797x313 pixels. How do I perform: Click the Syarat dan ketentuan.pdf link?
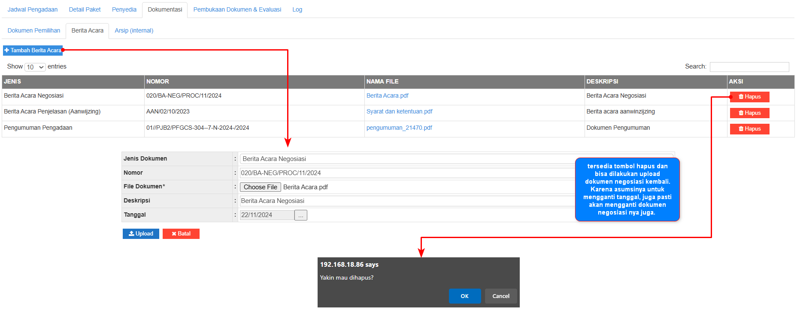pos(399,111)
